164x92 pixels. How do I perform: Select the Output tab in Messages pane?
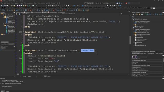click(7, 91)
